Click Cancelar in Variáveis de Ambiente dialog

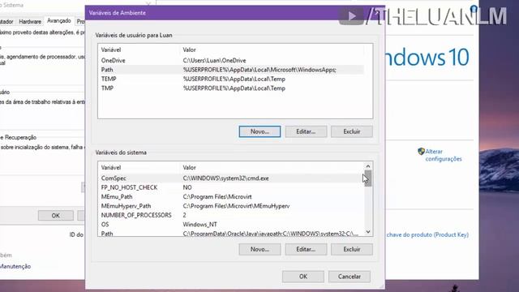[350, 277]
